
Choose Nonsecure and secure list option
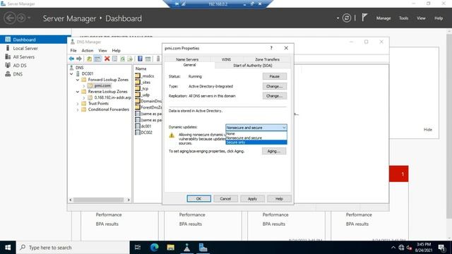[x=256, y=138]
